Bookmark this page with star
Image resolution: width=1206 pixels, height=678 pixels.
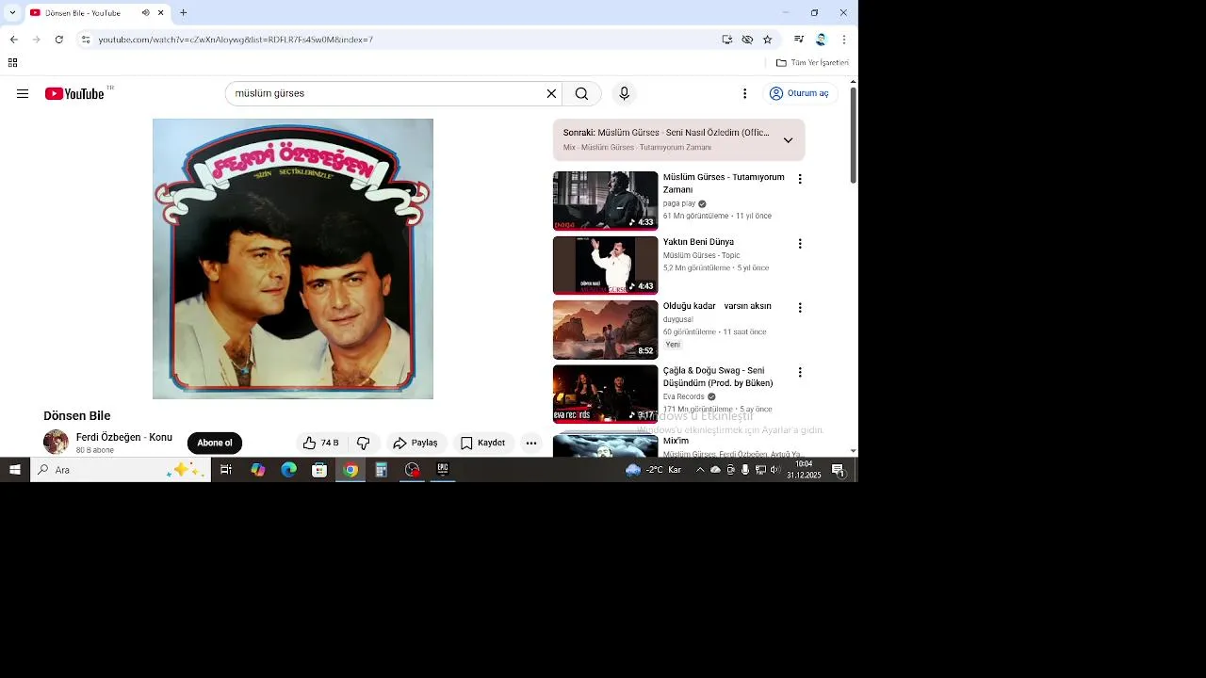click(x=768, y=40)
